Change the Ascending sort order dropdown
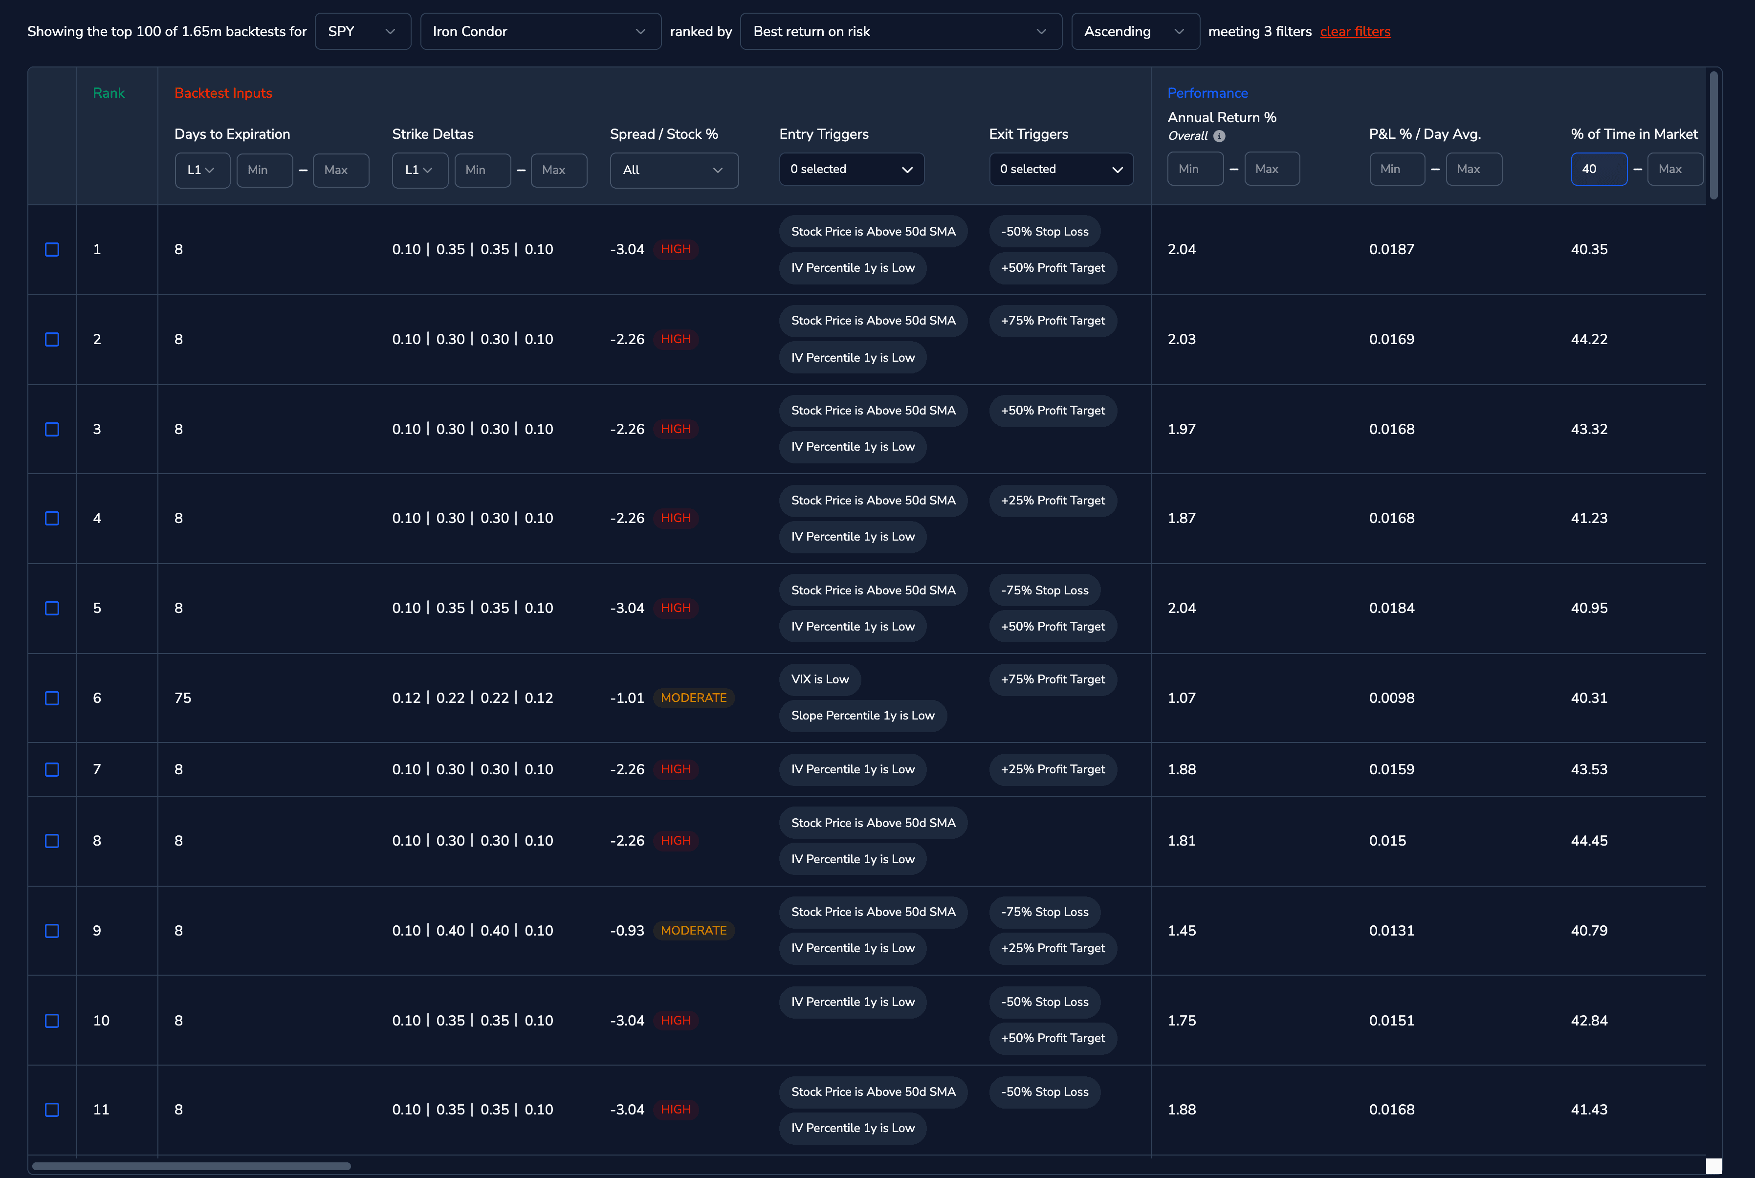Viewport: 1755px width, 1178px height. point(1135,32)
